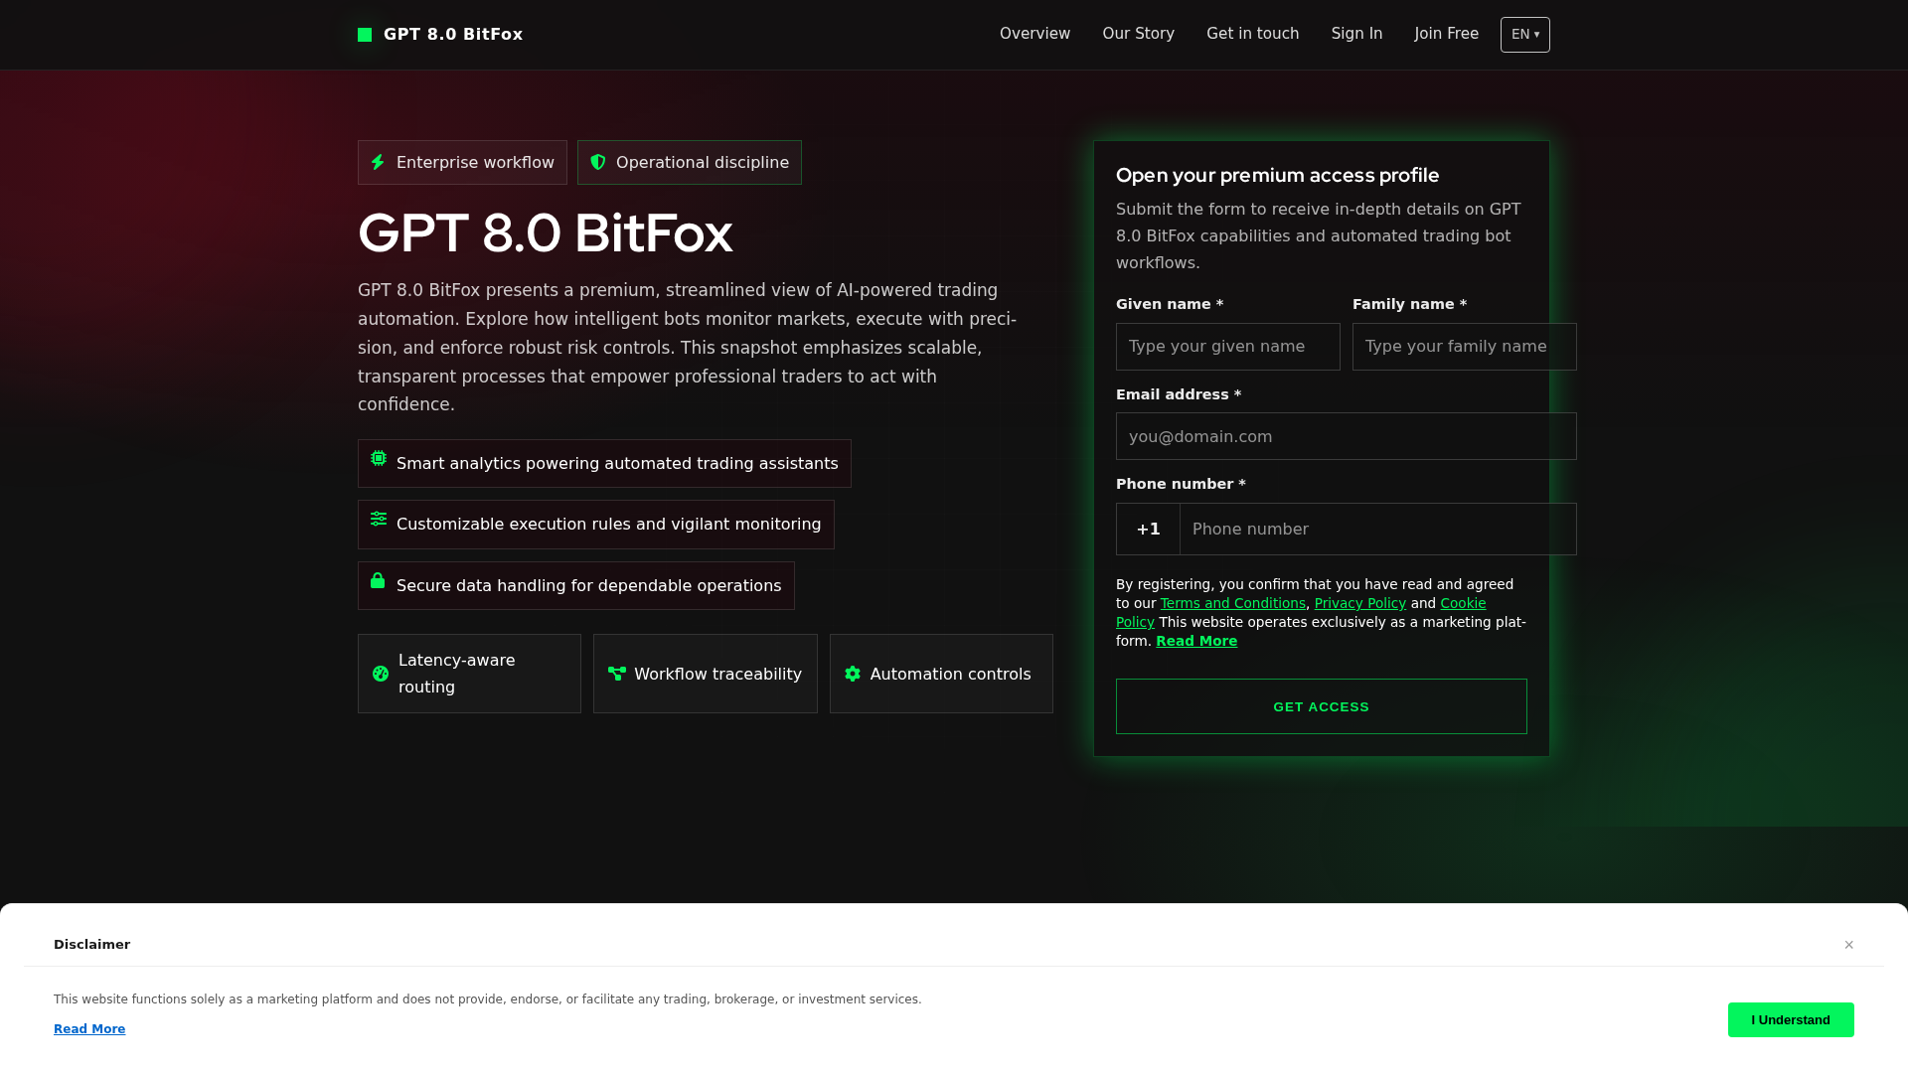Click the Enterprise workflow badge text
The height and width of the screenshot is (1073, 1908).
475,162
